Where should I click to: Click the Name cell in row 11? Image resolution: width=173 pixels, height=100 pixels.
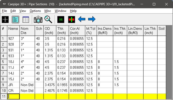pyautogui.click(x=13, y=96)
